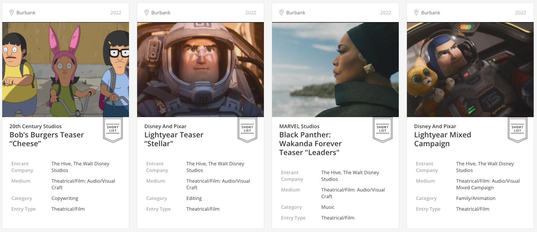
Task: Click the MARVEL Studios label
Action: [299, 126]
